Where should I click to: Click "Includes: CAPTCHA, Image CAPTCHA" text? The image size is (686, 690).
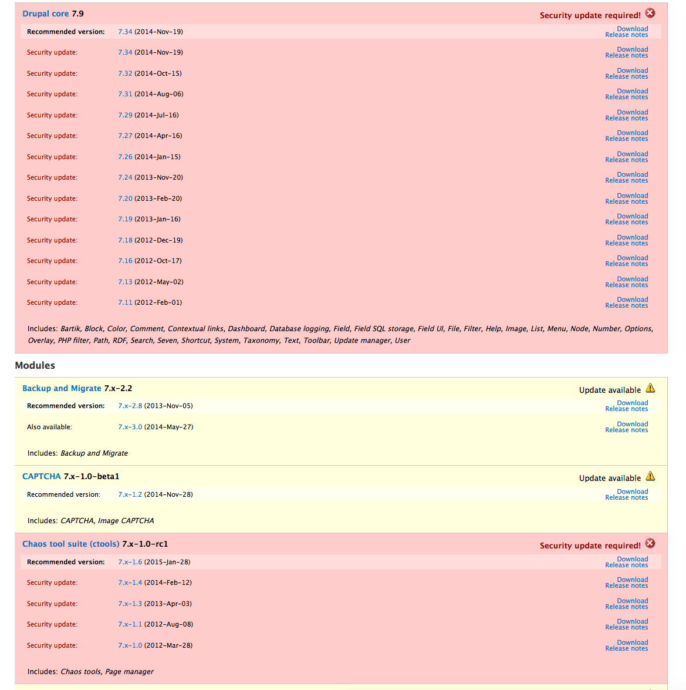click(x=90, y=520)
